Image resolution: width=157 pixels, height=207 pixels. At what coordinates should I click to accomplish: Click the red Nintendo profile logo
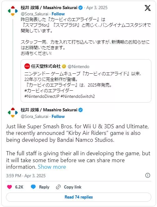27,66
